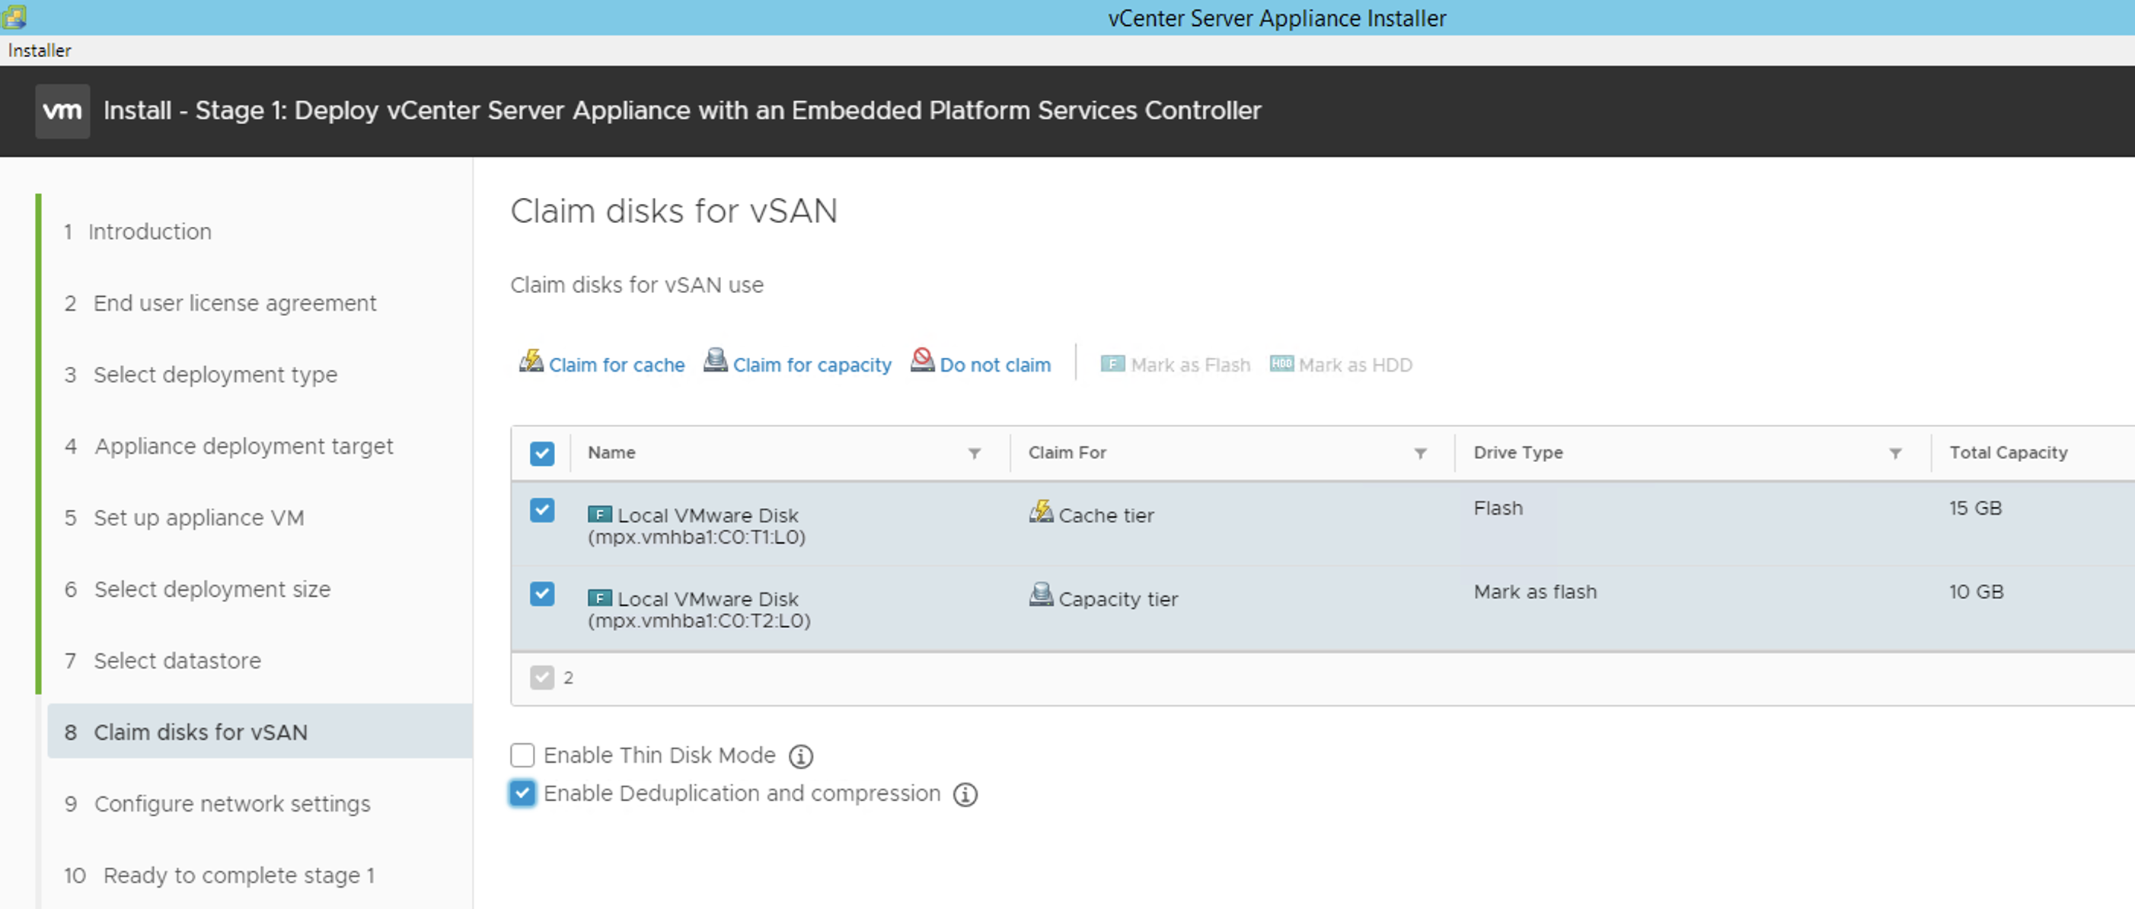The width and height of the screenshot is (2135, 909).
Task: Disable Deduplication and compression checkbox
Action: pos(522,794)
